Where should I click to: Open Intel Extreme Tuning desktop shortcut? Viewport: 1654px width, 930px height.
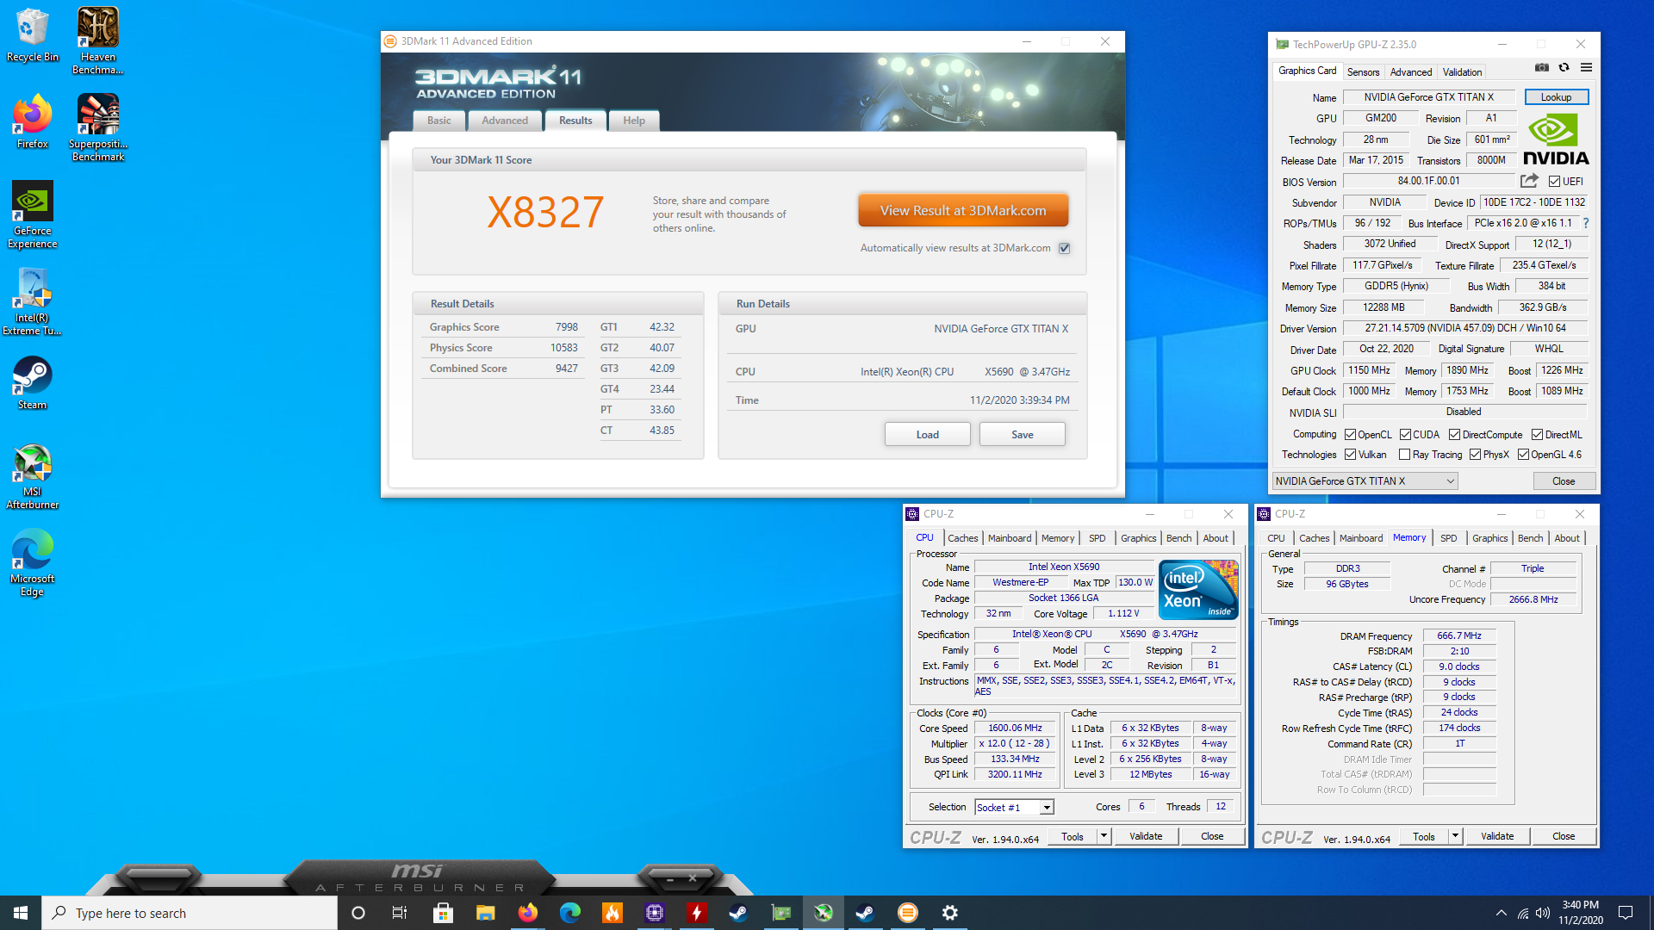(32, 301)
